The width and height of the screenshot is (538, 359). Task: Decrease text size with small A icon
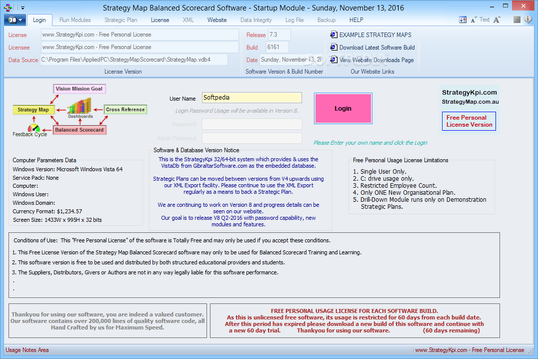pyautogui.click(x=474, y=20)
